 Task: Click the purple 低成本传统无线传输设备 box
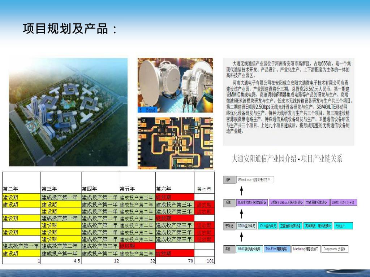(x=252, y=202)
